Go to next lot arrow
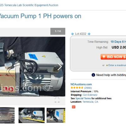126x126 pixels. pos(89,34)
